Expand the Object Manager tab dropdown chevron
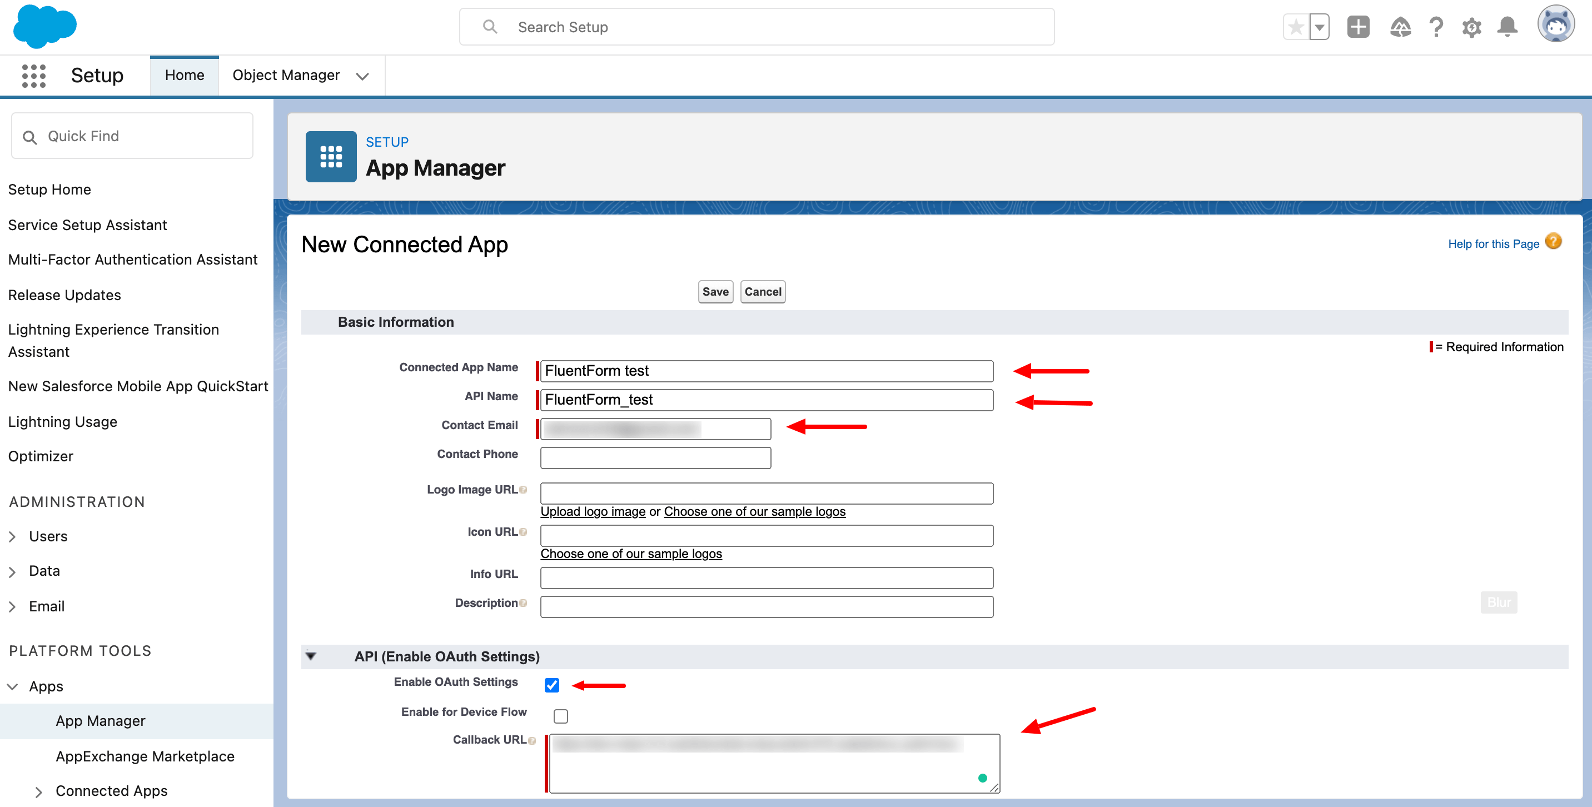 [x=363, y=76]
